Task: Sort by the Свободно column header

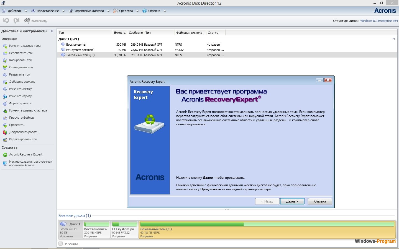Action: click(136, 33)
